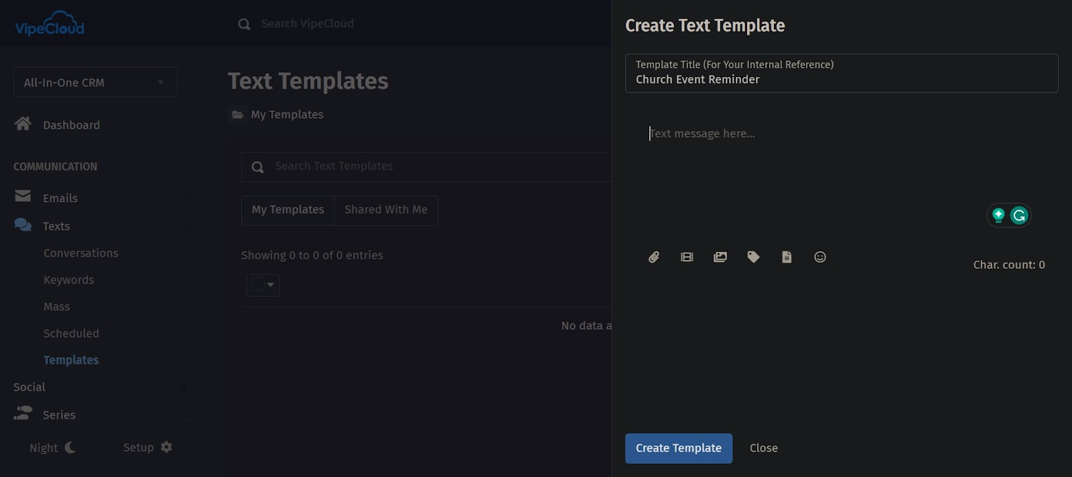Open the All-In-One CRM dropdown
The image size is (1072, 477).
tap(95, 82)
